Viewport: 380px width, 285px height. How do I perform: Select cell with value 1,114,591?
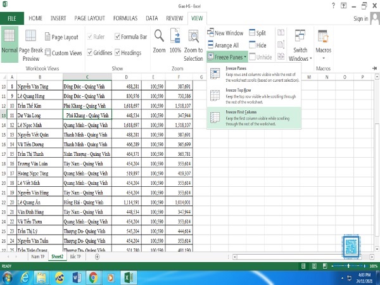(x=127, y=203)
